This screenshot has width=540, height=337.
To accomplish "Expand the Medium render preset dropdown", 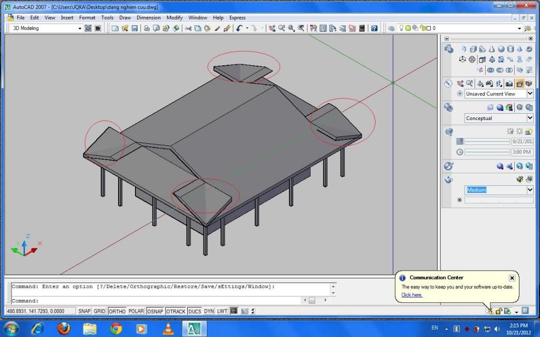I will coord(530,190).
